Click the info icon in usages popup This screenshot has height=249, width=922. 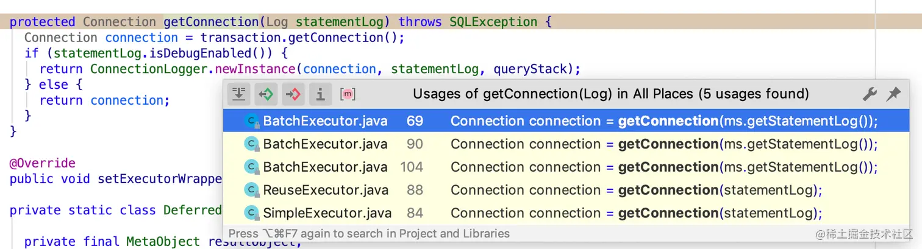coord(320,94)
